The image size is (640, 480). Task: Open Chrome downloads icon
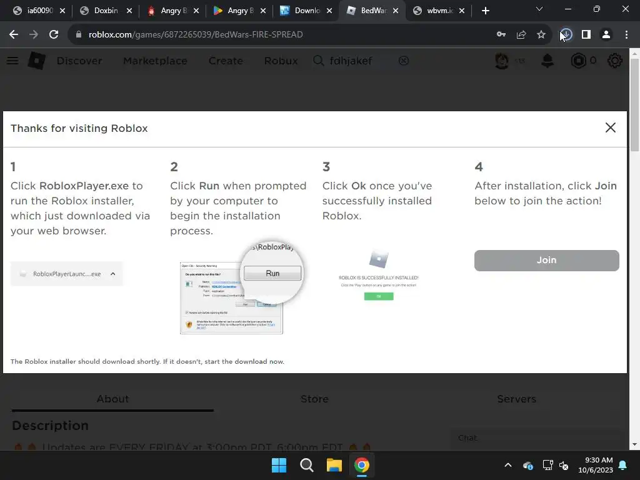pyautogui.click(x=566, y=35)
